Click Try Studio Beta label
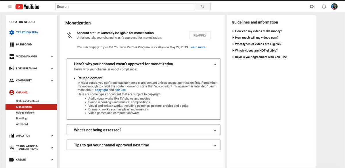 point(27,33)
